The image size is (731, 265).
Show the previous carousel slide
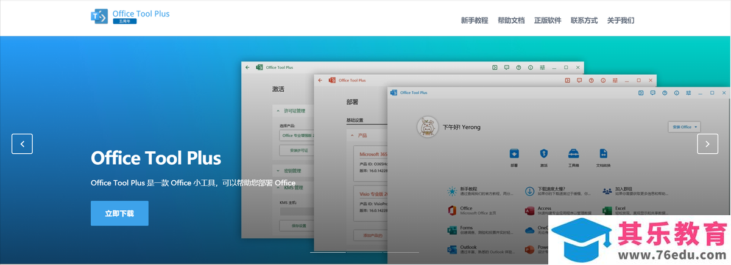pyautogui.click(x=22, y=144)
